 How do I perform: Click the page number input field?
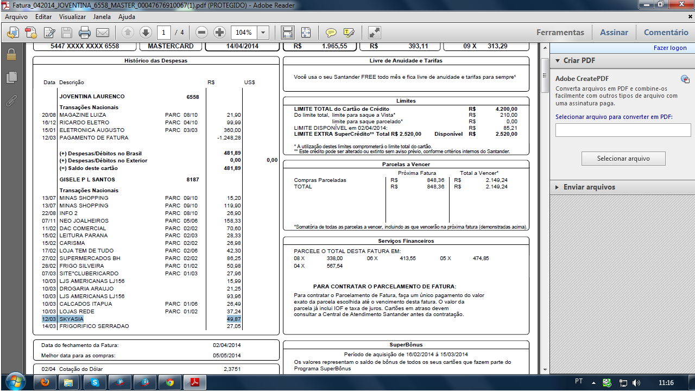[x=164, y=33]
